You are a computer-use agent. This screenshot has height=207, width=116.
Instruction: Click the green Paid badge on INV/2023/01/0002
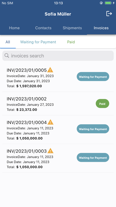102,103
